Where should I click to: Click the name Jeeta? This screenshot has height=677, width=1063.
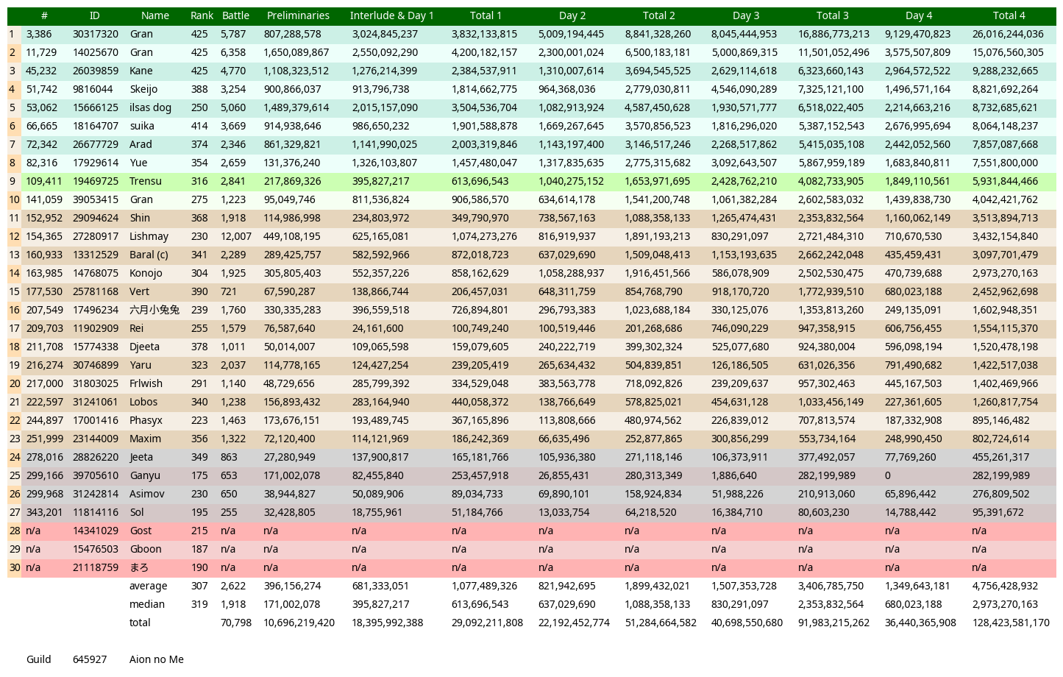[x=141, y=457]
